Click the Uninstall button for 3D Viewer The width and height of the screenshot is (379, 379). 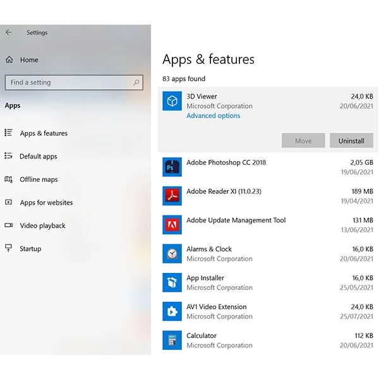(351, 140)
